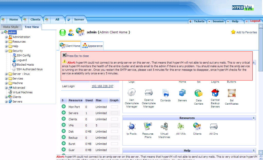The width and height of the screenshot is (263, 160).
Task: Expand the Server : linux tree node
Action: (x=6, y=74)
